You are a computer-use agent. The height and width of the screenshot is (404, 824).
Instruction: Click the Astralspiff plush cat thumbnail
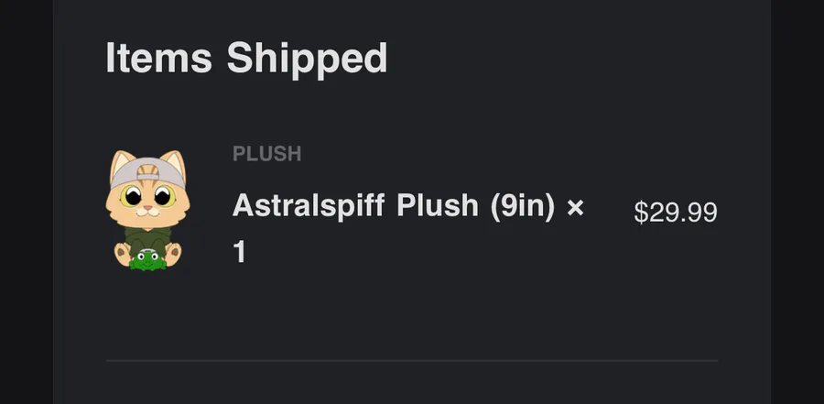pos(146,210)
